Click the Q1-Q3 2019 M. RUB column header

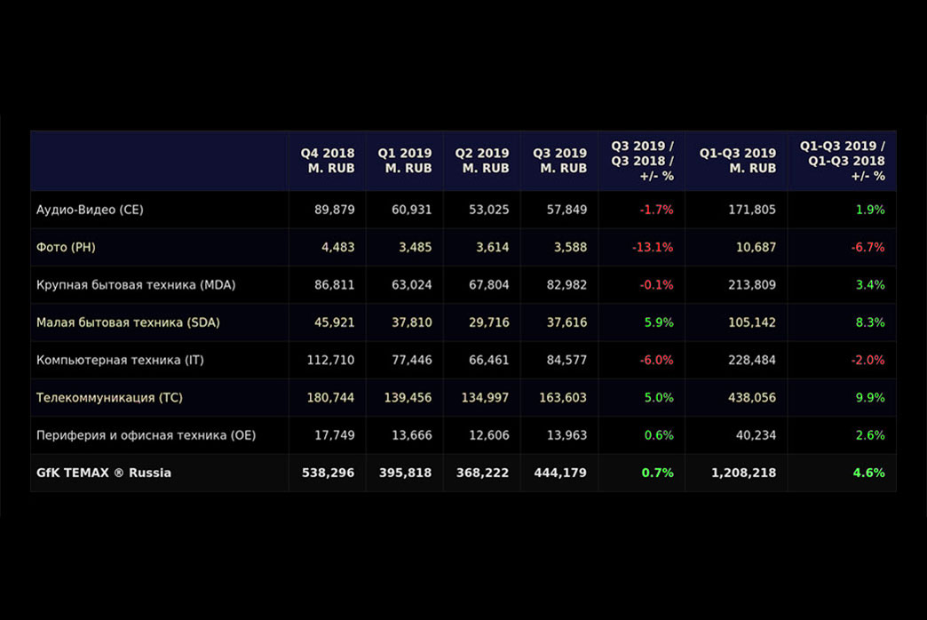coord(738,160)
